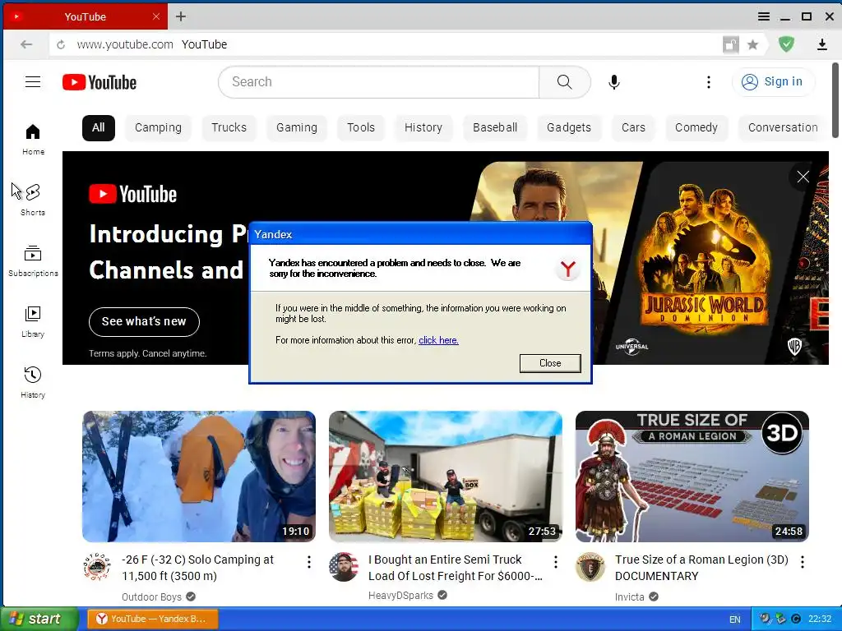This screenshot has width=842, height=631.
Task: Open a new browser tab
Action: tap(181, 16)
